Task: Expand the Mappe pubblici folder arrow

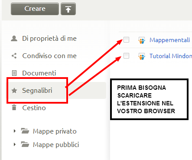Action: (14, 144)
